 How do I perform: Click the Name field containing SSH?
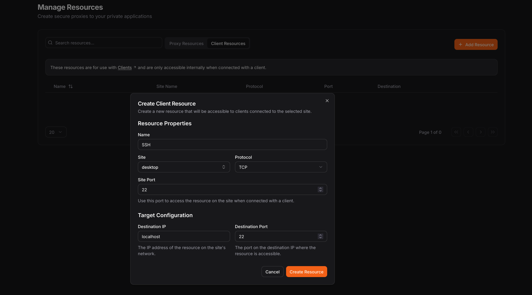pos(232,144)
